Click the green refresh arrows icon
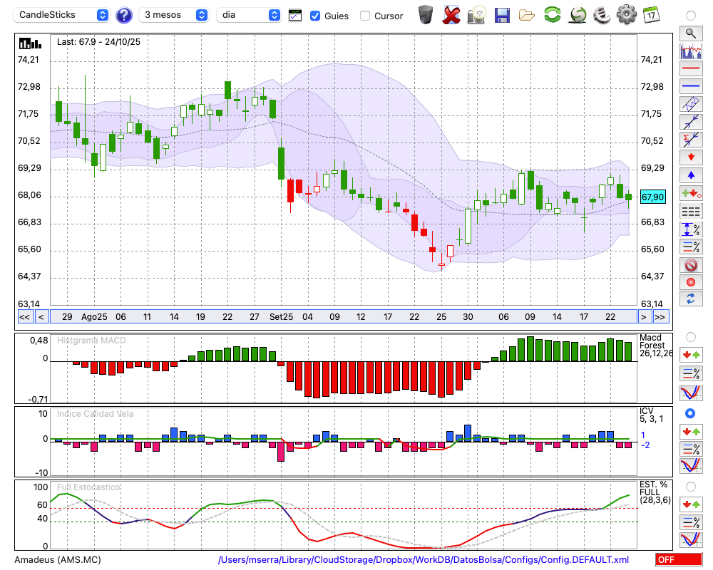 pyautogui.click(x=553, y=14)
